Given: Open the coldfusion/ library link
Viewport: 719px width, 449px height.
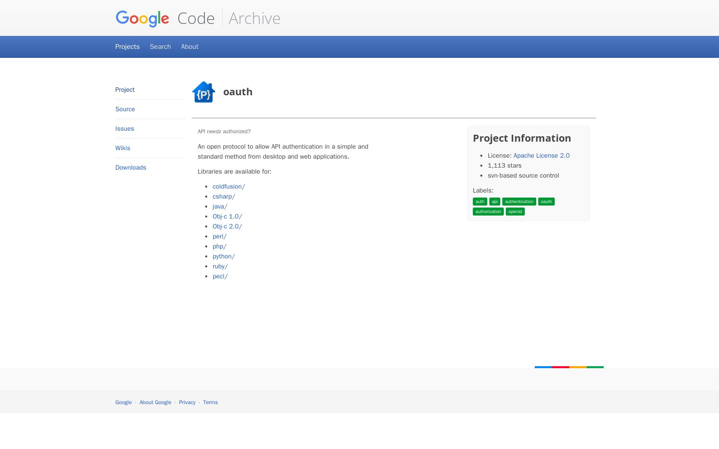Looking at the screenshot, I should 229,187.
